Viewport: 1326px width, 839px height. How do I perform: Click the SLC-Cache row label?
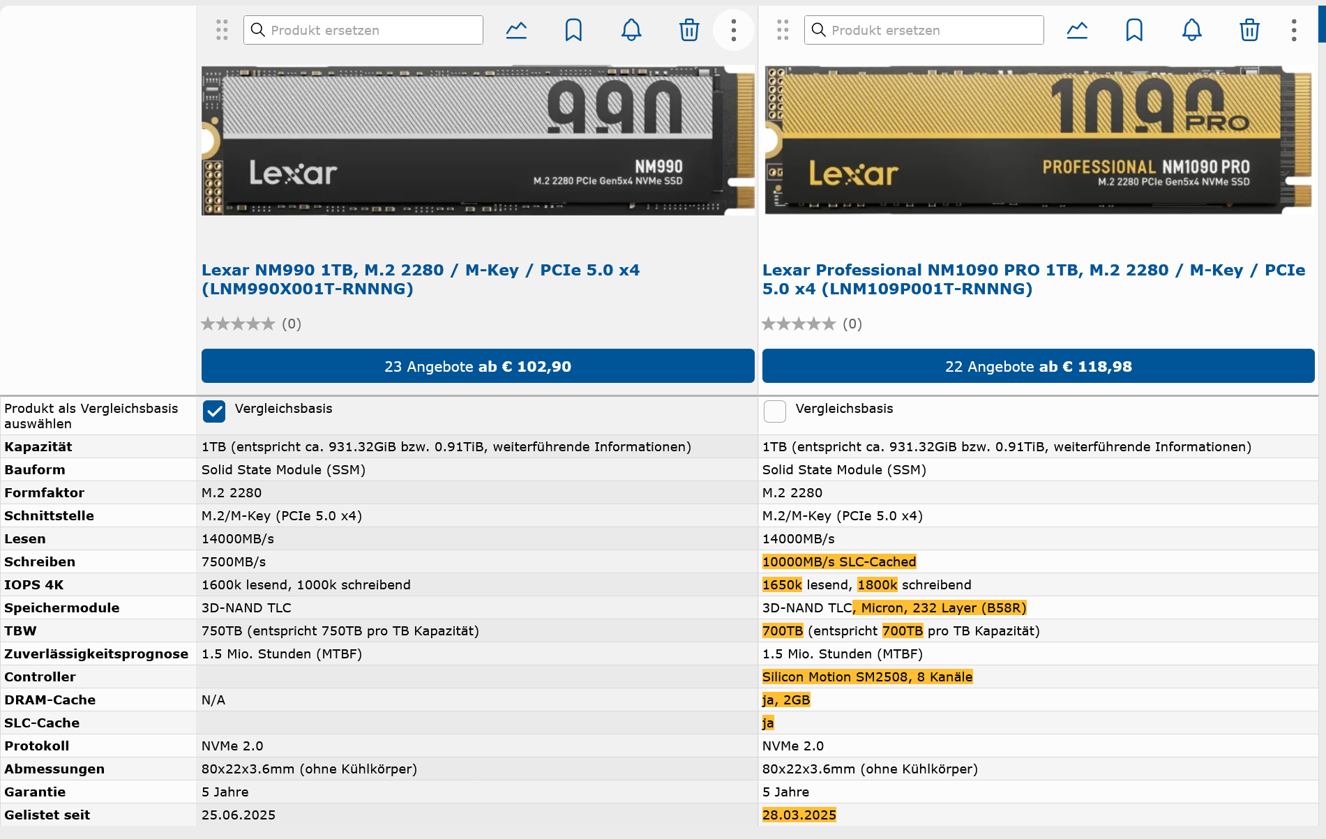[42, 723]
